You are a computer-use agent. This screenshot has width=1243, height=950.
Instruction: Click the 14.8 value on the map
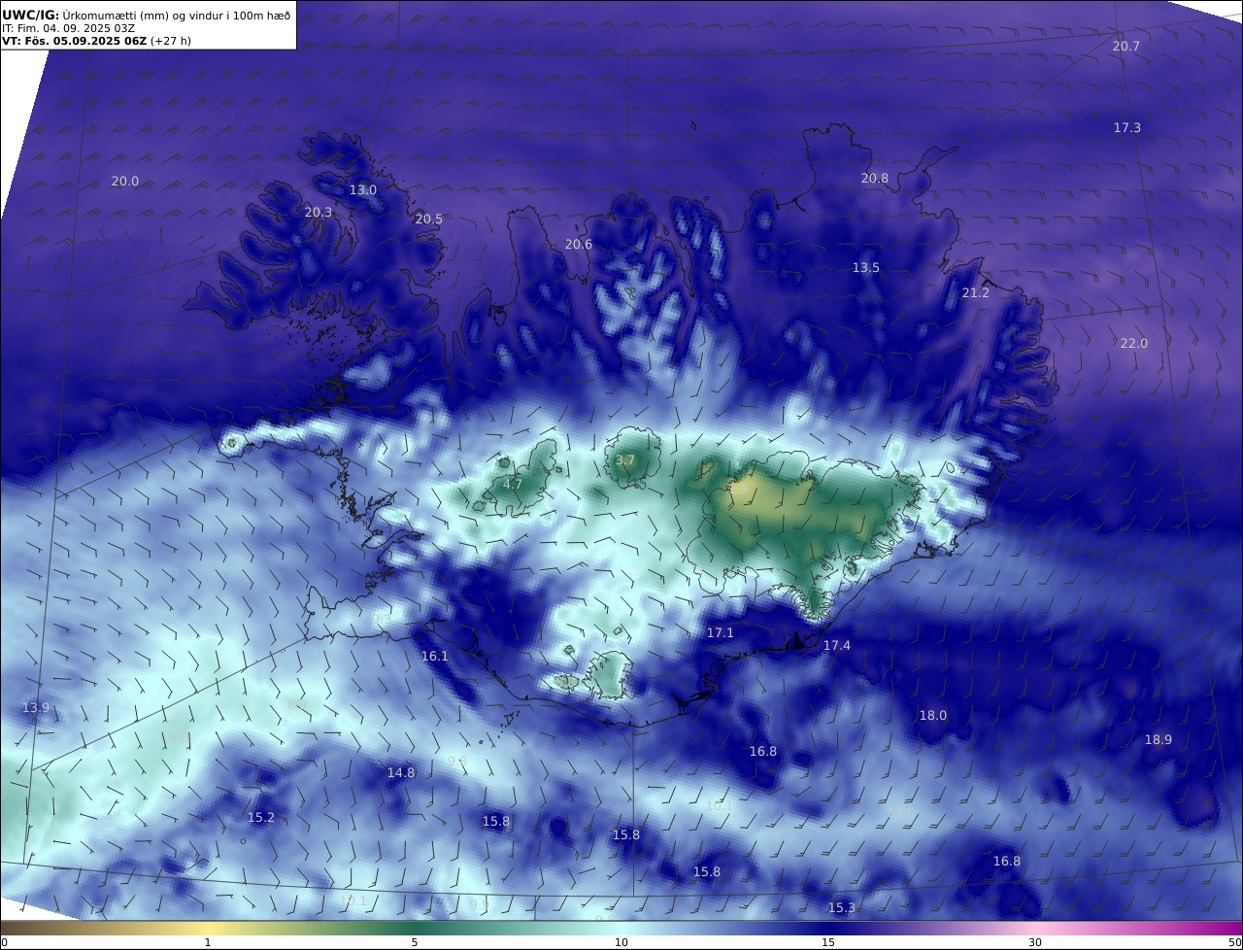pos(401,773)
